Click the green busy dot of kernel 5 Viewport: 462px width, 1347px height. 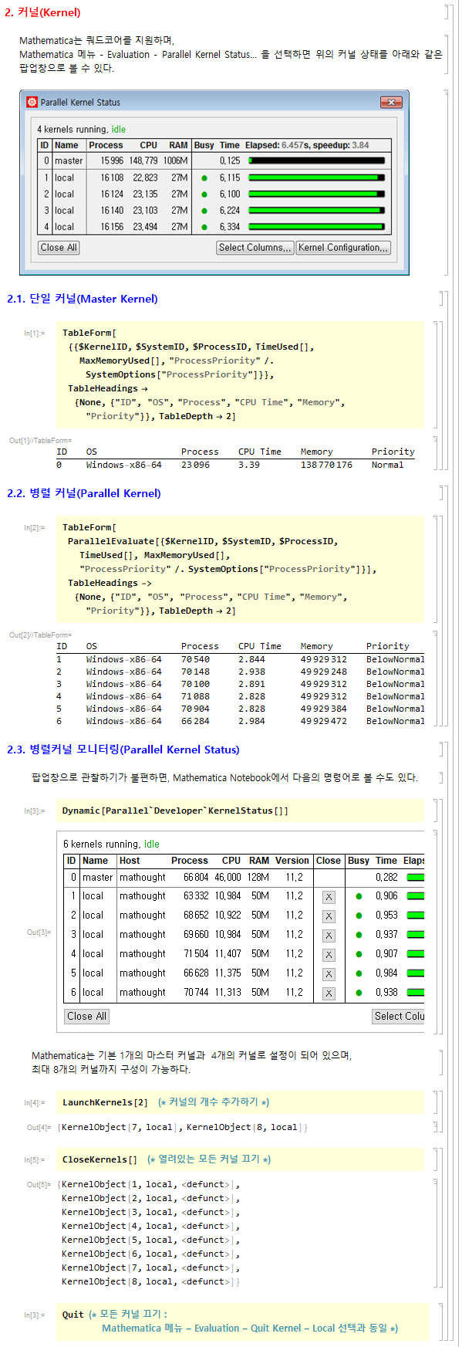[359, 973]
